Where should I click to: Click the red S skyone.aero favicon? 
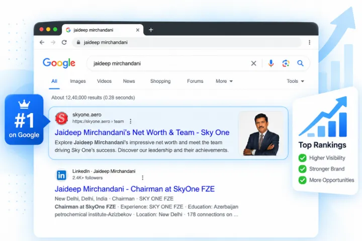(x=61, y=118)
